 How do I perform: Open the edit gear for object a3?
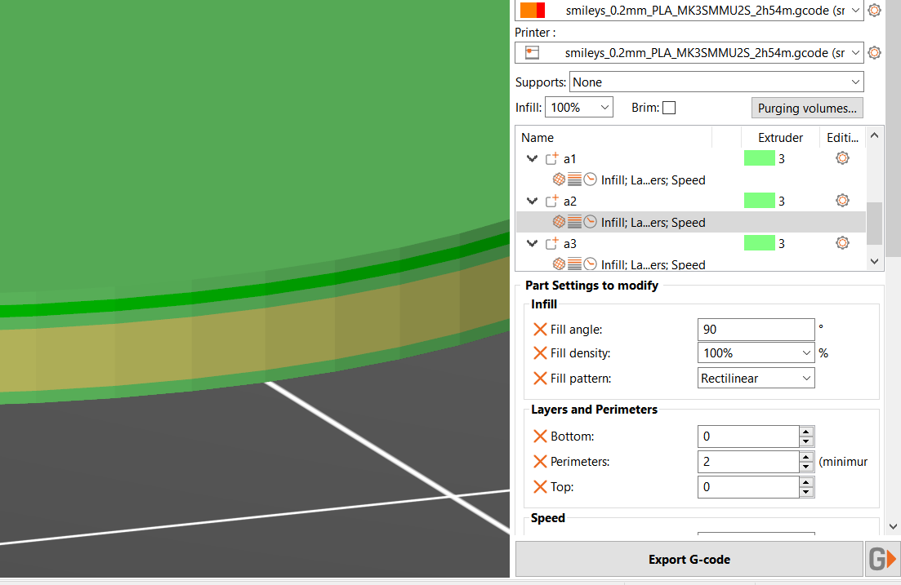842,243
